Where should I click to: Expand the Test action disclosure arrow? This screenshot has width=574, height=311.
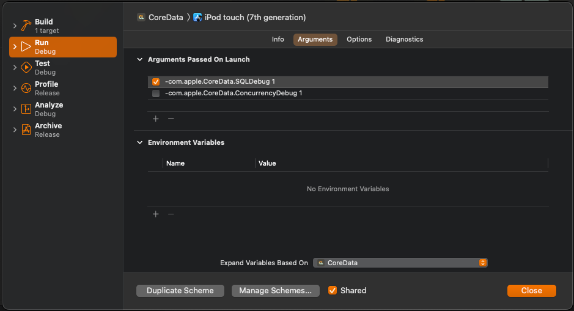pos(15,67)
